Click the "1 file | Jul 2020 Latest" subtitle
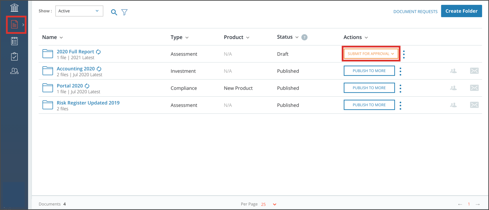The width and height of the screenshot is (489, 210). [79, 92]
